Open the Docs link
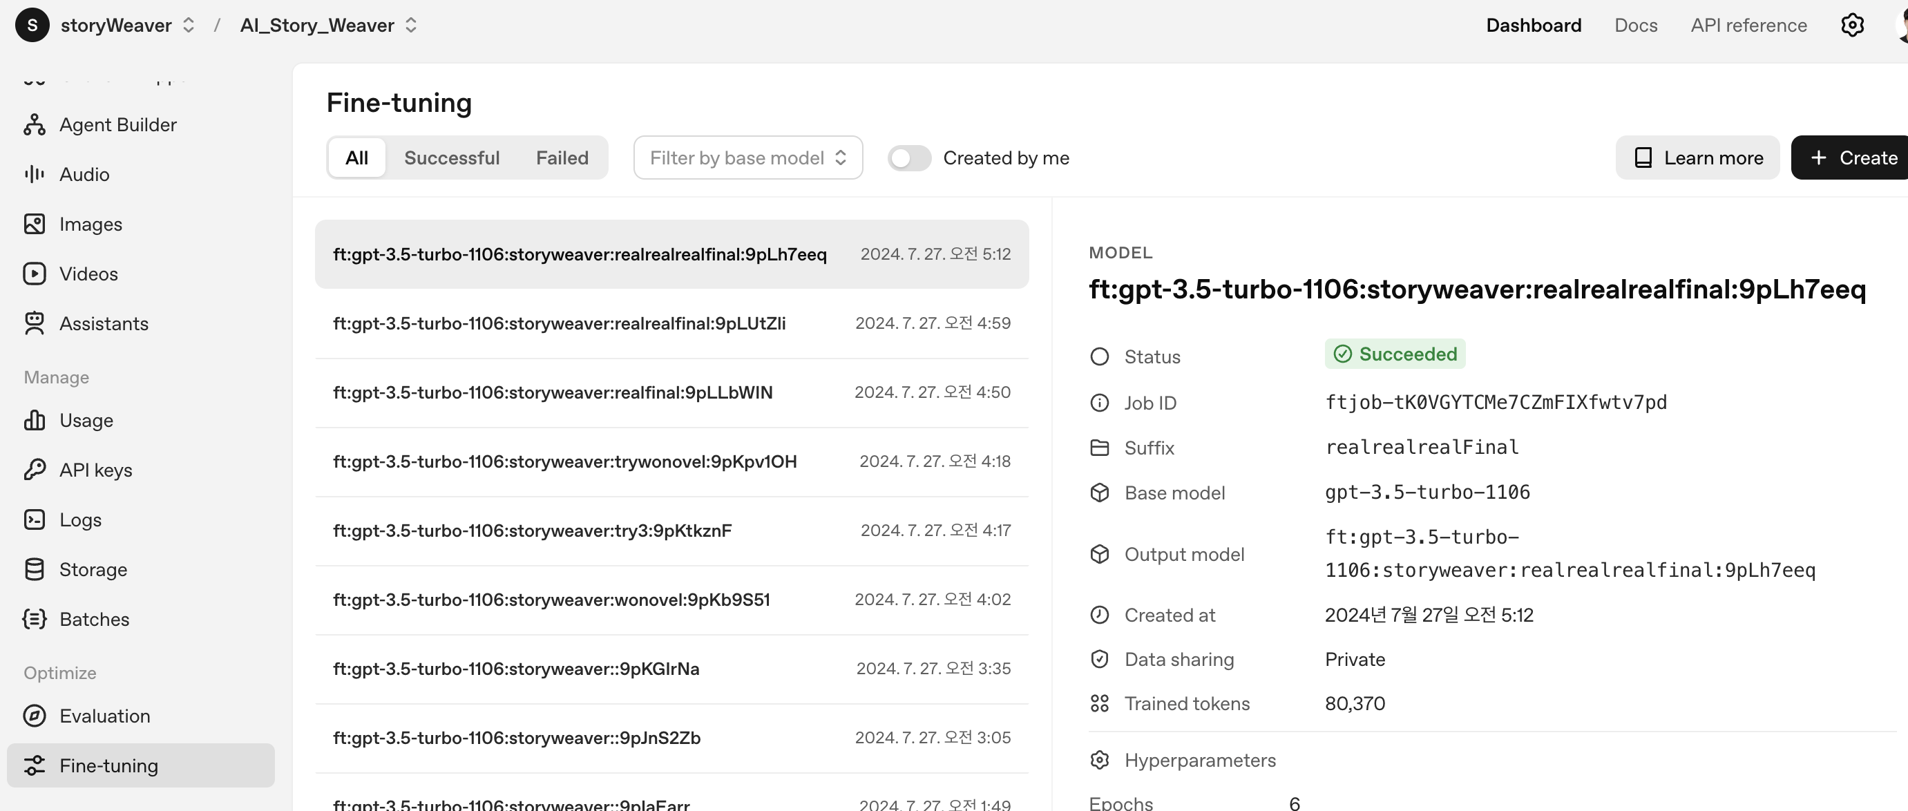Viewport: 1908px width, 811px height. pos(1635,25)
